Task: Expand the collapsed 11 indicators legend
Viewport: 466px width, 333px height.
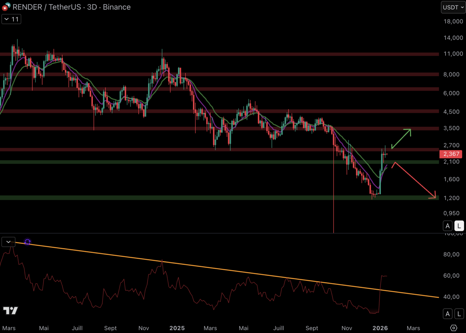Action: [11, 19]
